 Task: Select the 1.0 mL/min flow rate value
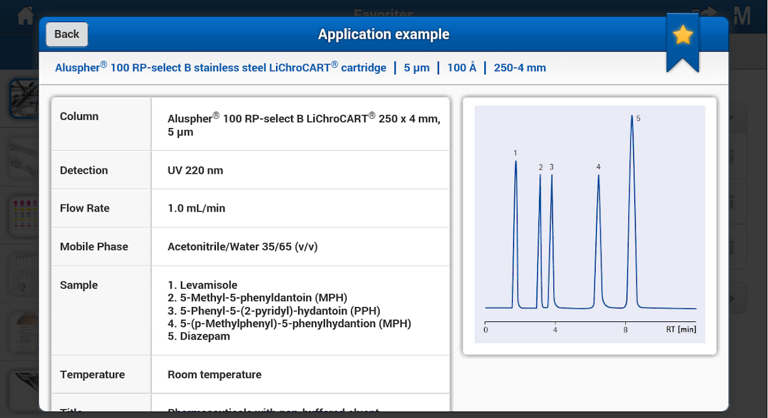[196, 208]
